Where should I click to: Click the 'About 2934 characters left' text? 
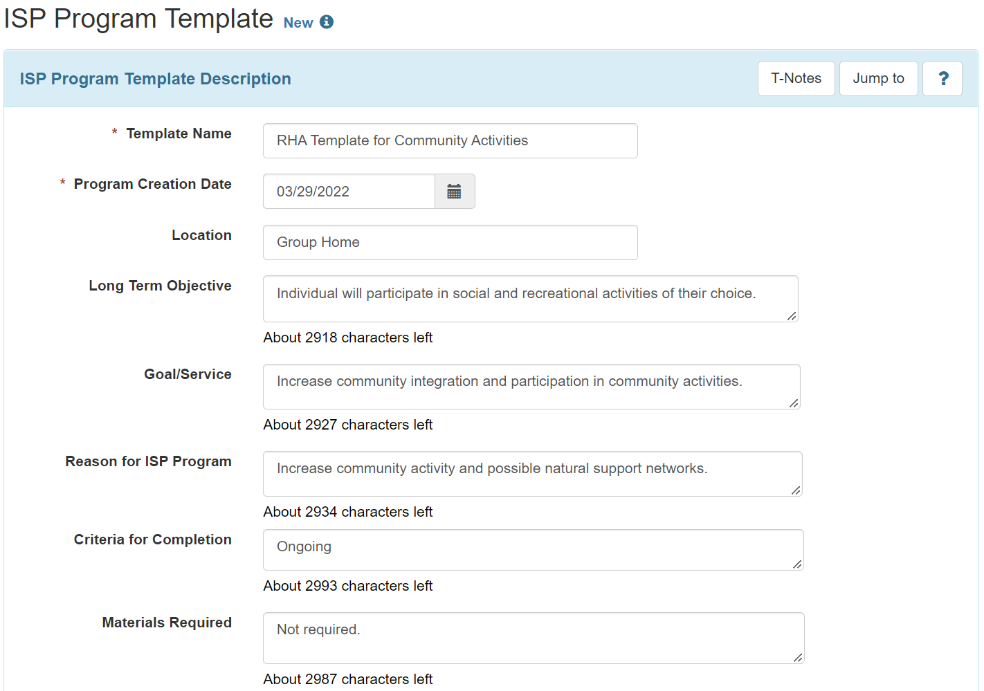point(348,512)
